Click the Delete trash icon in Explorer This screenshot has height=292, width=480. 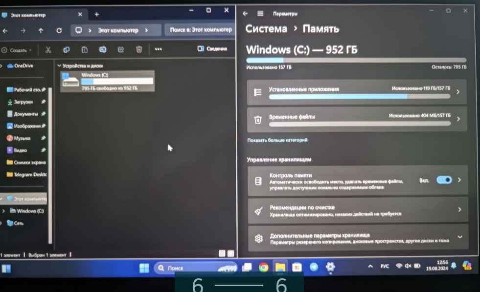pyautogui.click(x=139, y=49)
